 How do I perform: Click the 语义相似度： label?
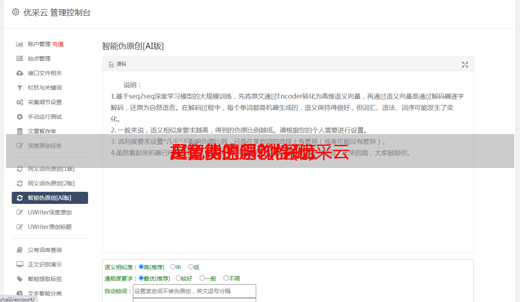[x=121, y=267]
